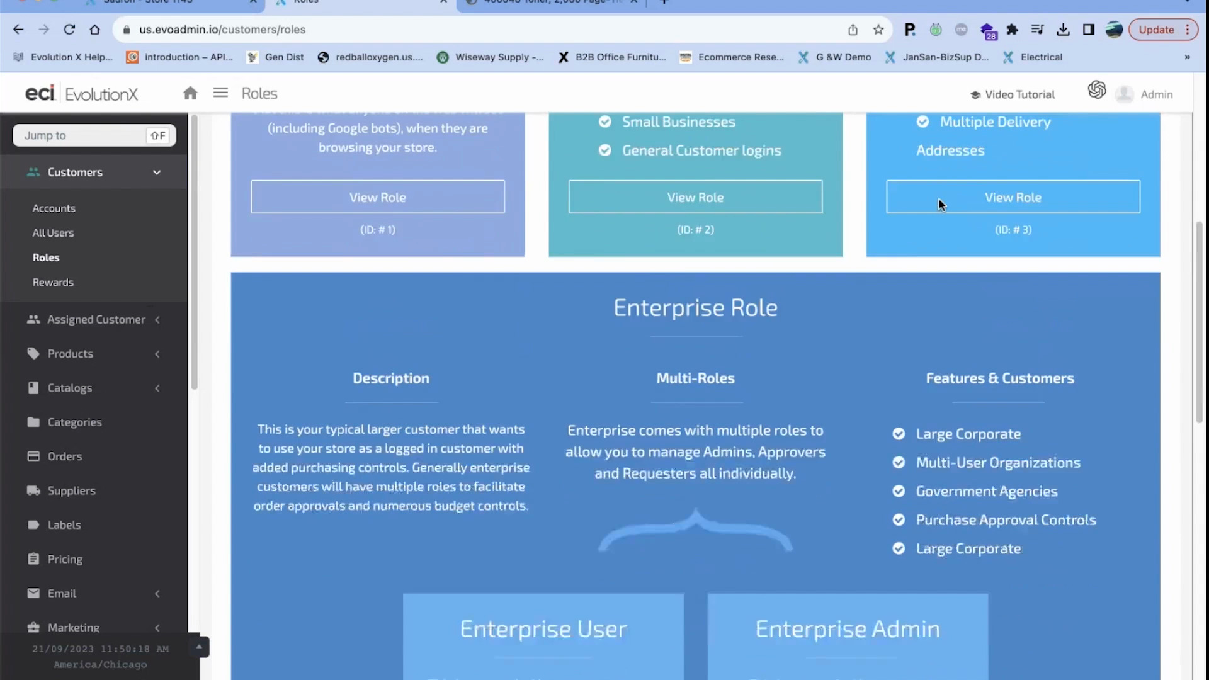Click the Government Agencies check mark

[x=899, y=491]
